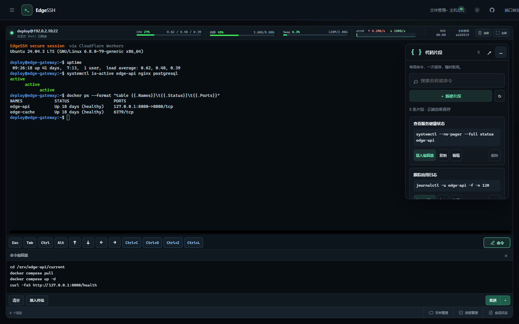This screenshot has width=519, height=324.
Task: Open the 发送 button dropdown arrow
Action: click(x=505, y=300)
